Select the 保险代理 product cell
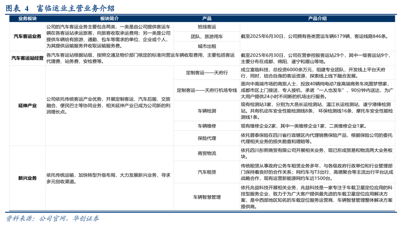 click(206, 138)
